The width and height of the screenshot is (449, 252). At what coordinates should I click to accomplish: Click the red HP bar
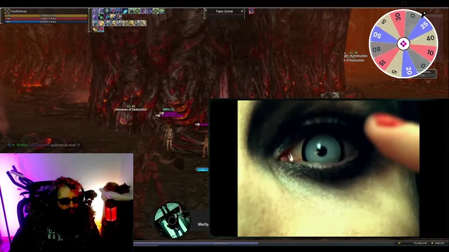[46, 18]
